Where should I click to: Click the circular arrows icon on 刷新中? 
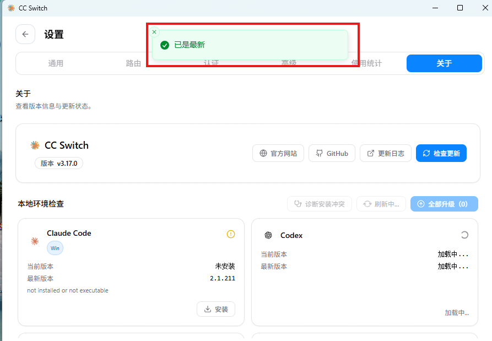(367, 204)
